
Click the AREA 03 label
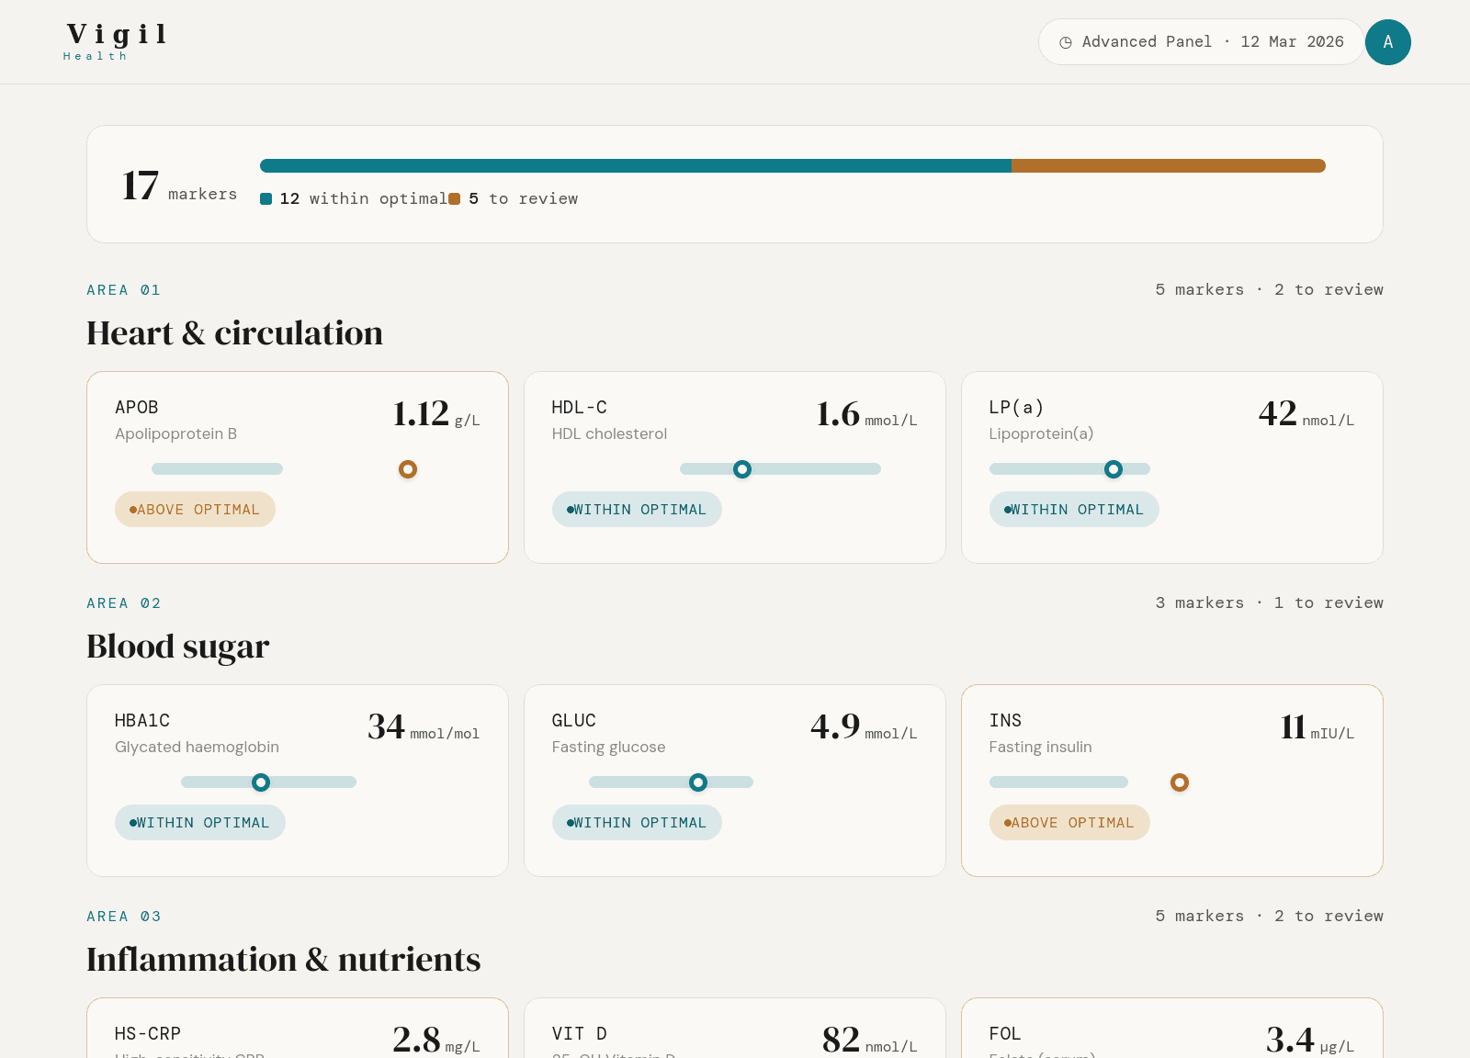[124, 917]
